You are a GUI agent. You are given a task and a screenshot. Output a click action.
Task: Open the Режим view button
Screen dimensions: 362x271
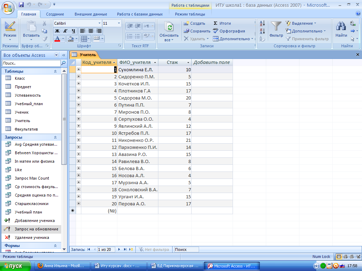(x=10, y=31)
